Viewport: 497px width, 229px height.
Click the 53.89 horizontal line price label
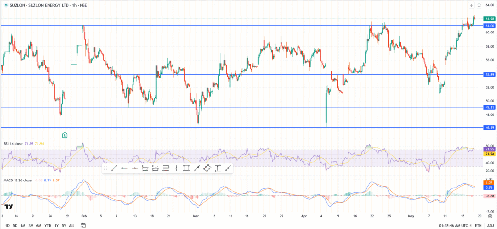coord(489,75)
